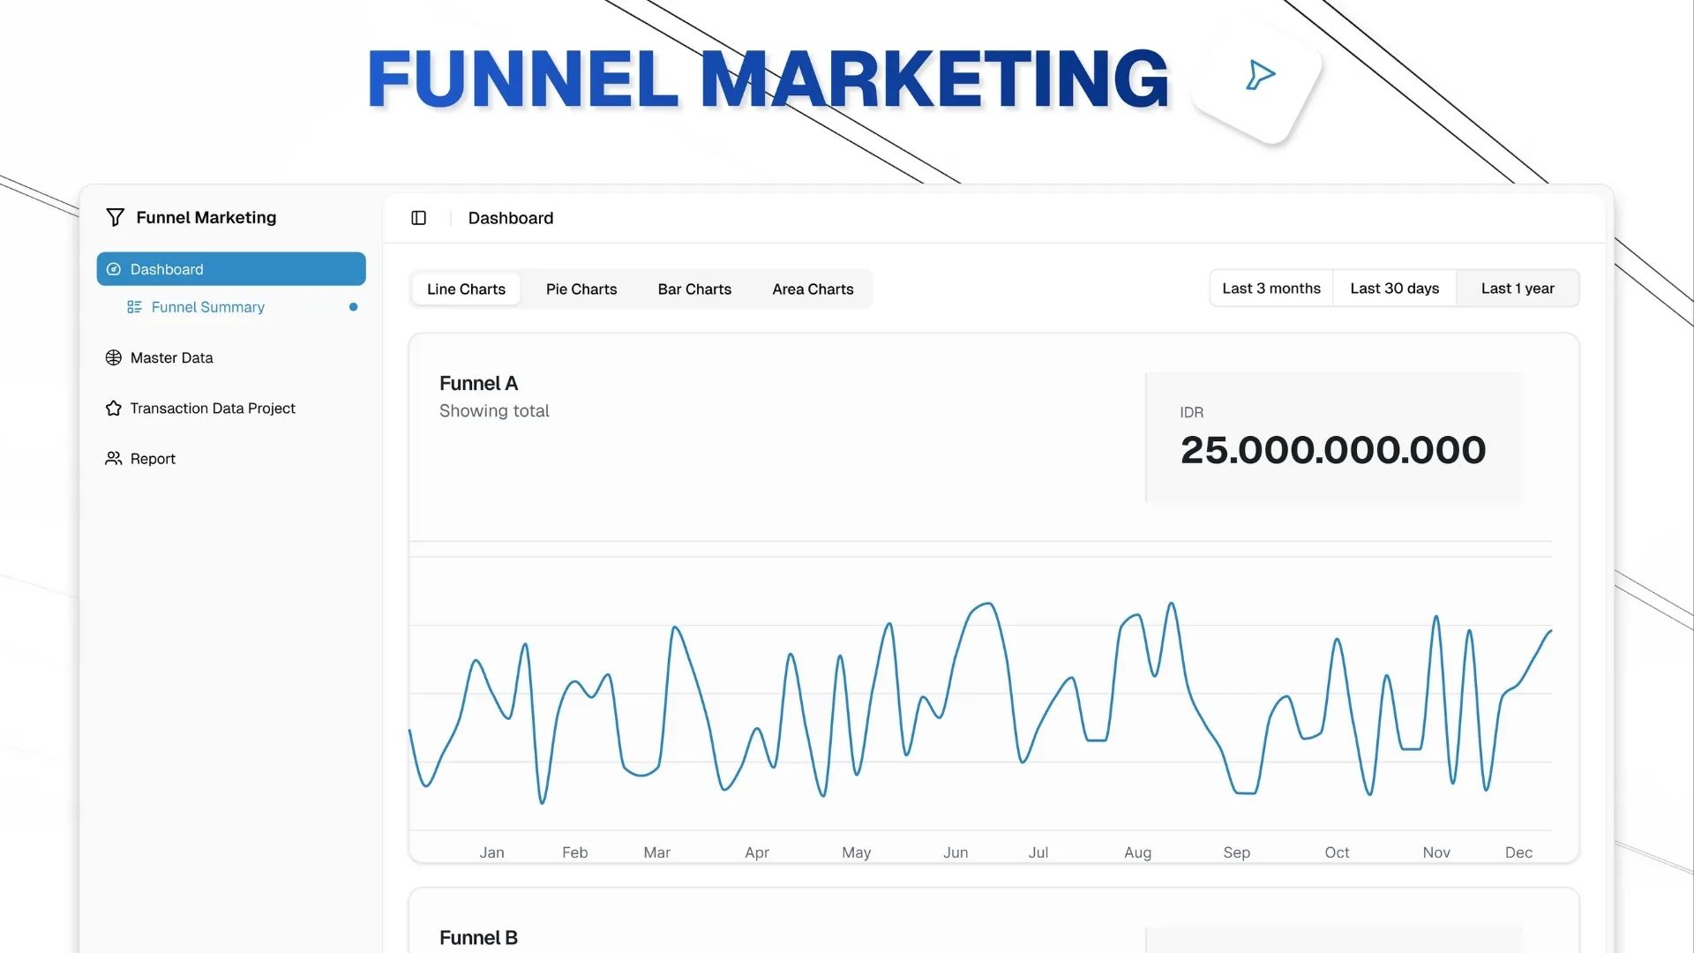Click the Report users icon

pyautogui.click(x=114, y=459)
